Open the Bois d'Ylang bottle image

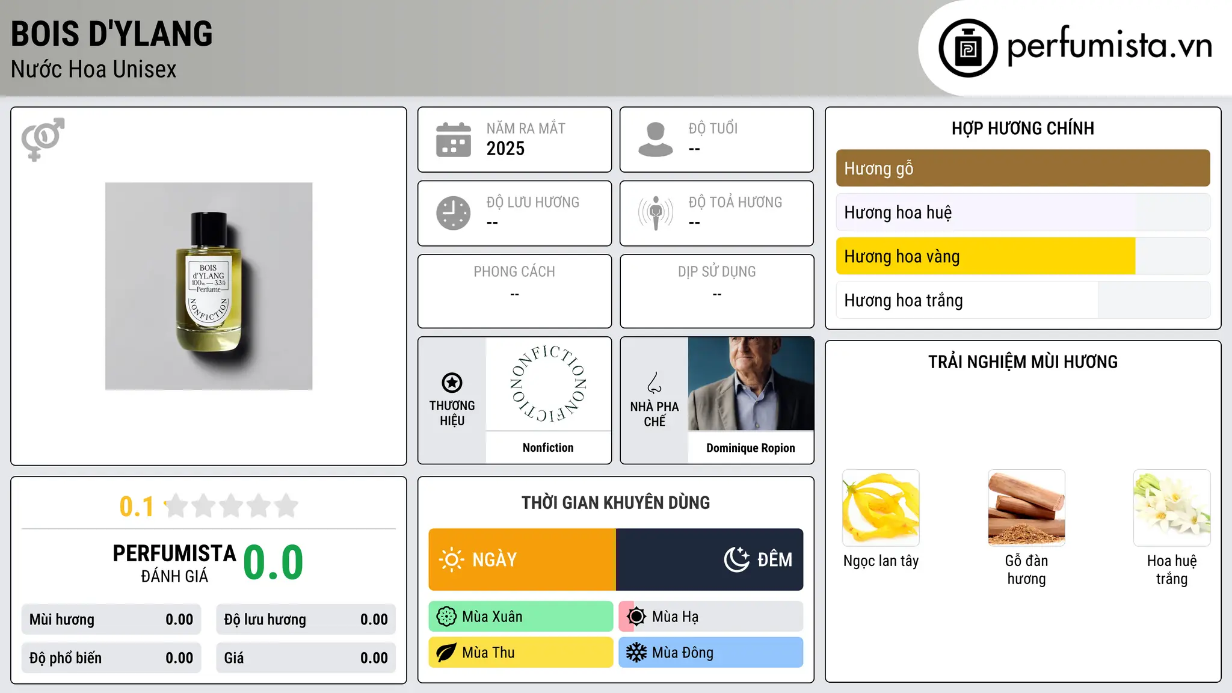(209, 286)
